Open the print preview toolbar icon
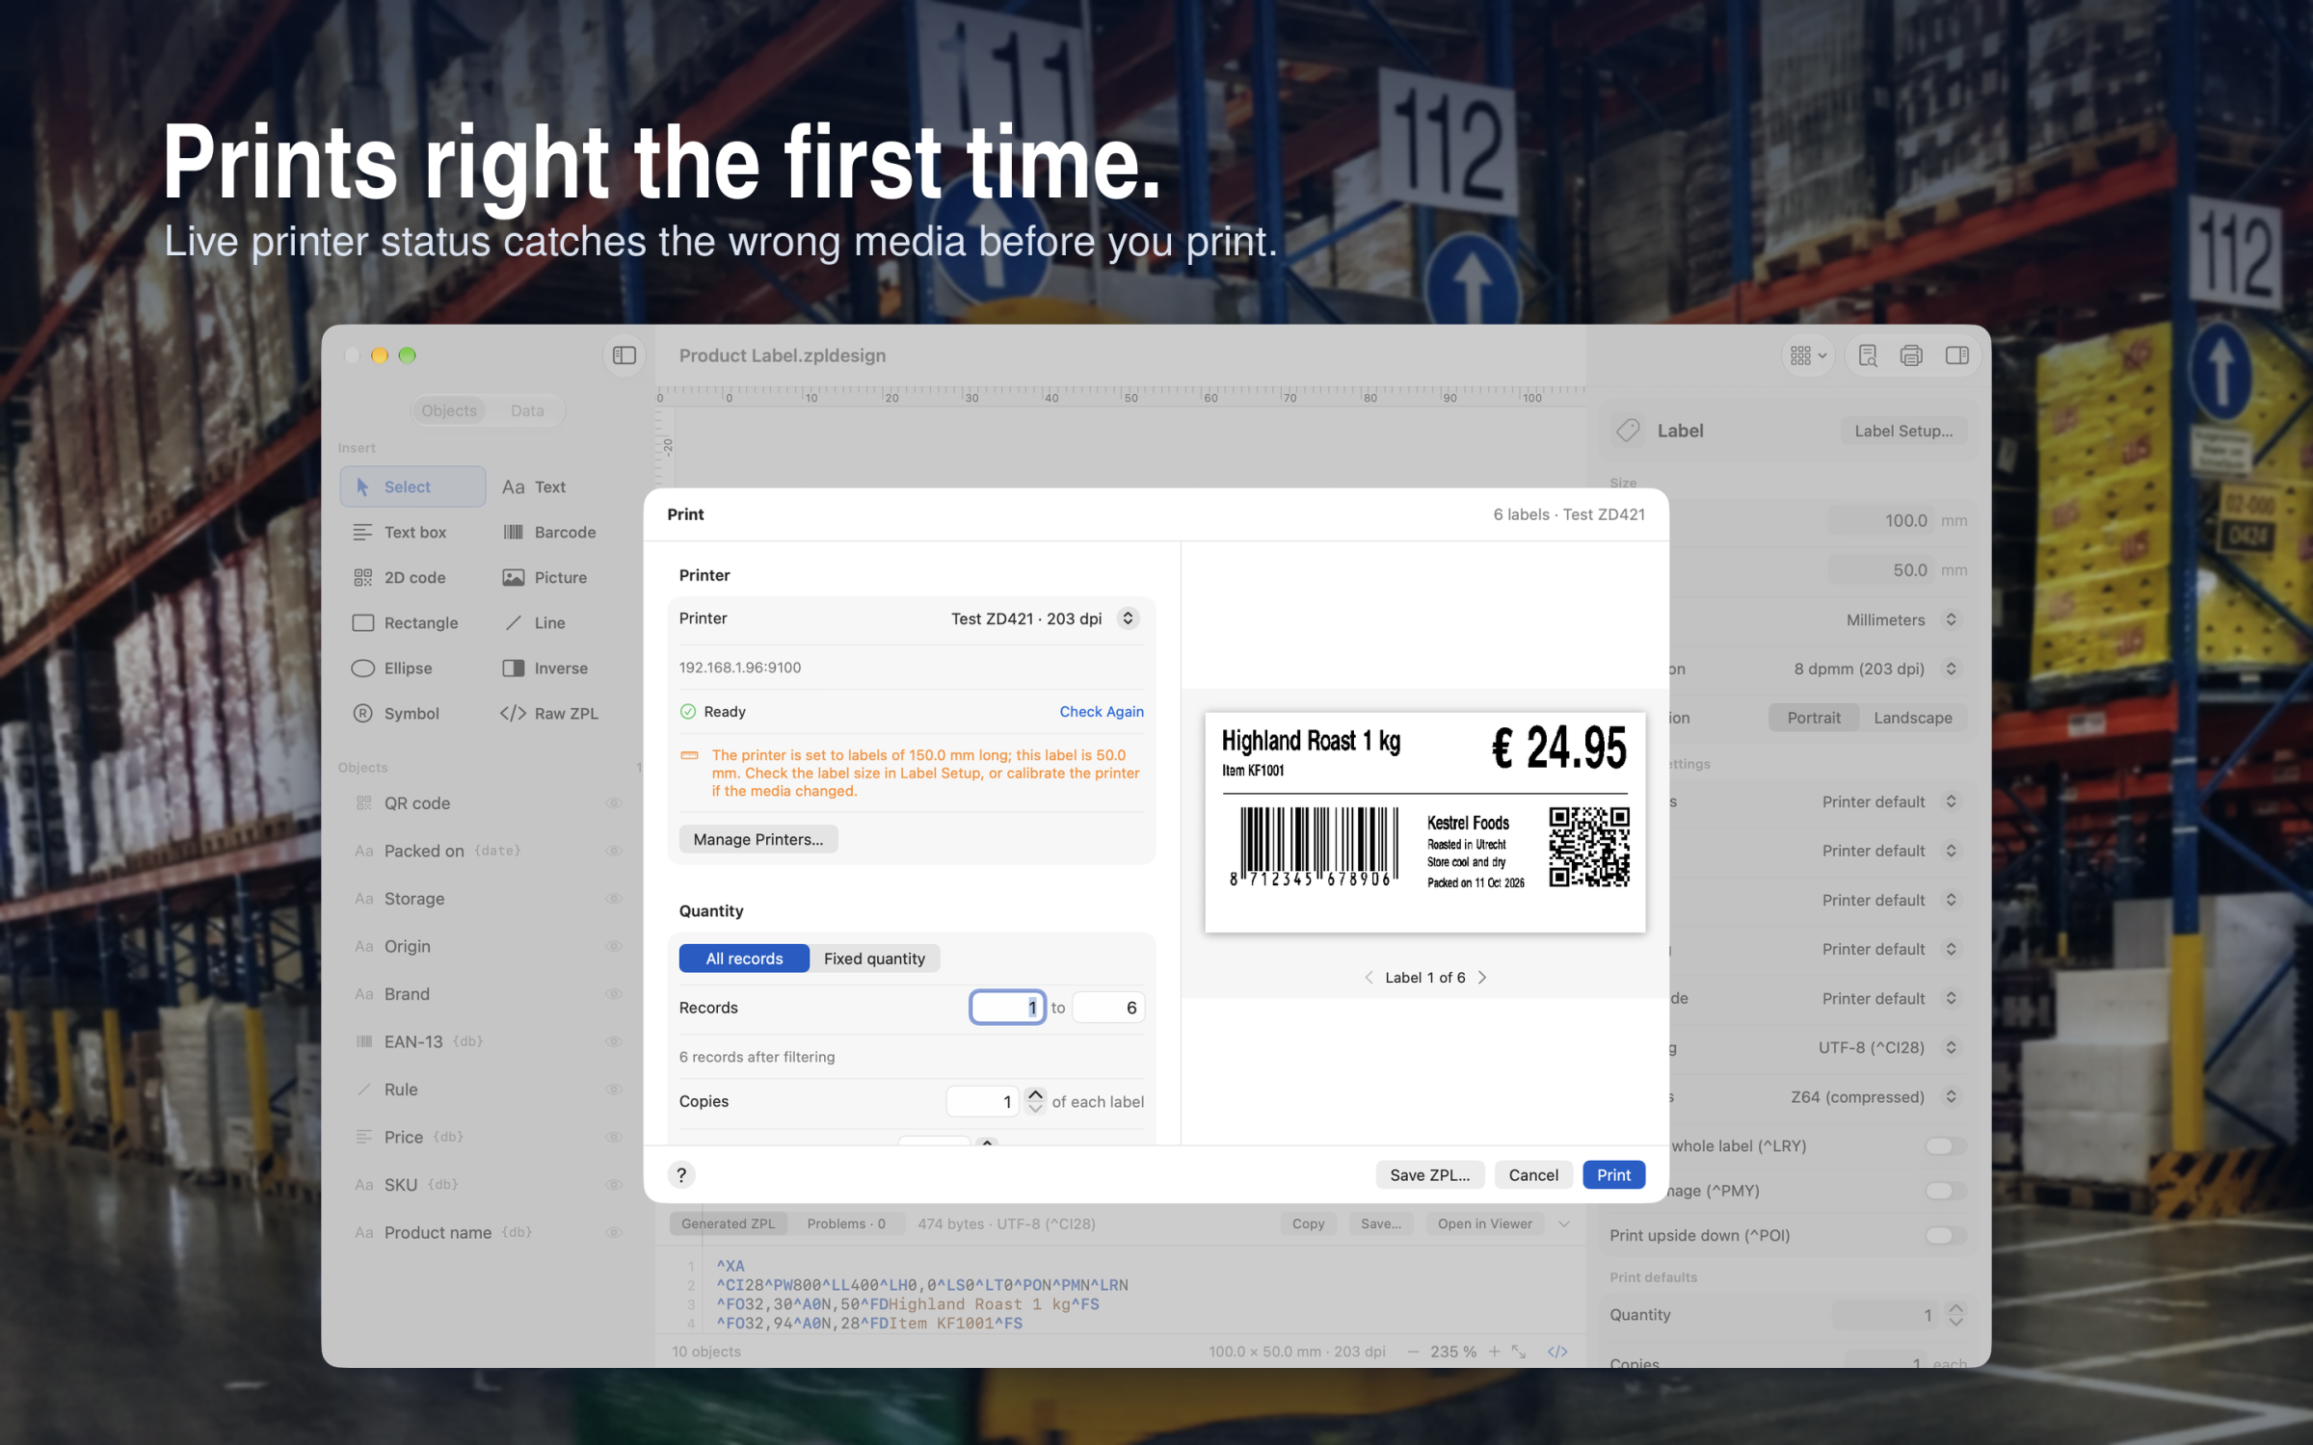The height and width of the screenshot is (1445, 2313). (1868, 355)
